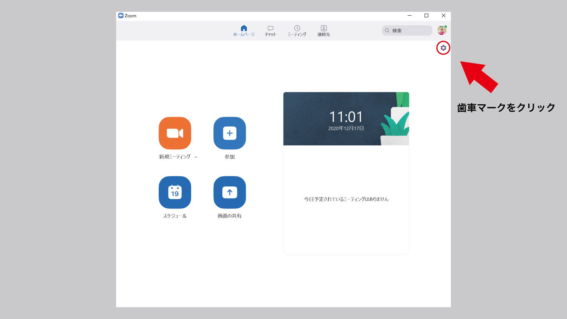Click the 11:01 clock banner
This screenshot has height=319, width=567.
coord(346,119)
